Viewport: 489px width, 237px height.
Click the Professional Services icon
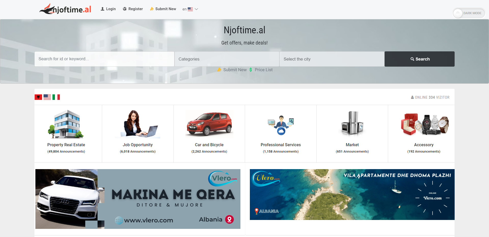(281, 125)
